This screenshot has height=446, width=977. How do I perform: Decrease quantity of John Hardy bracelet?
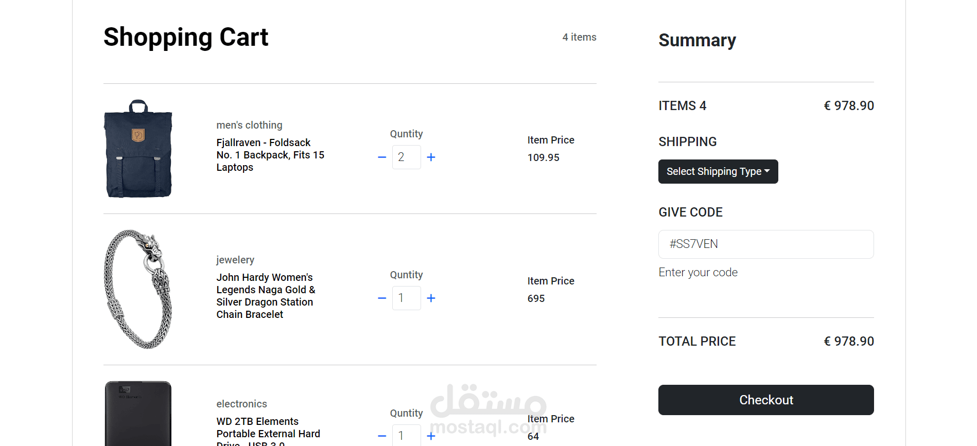click(382, 298)
